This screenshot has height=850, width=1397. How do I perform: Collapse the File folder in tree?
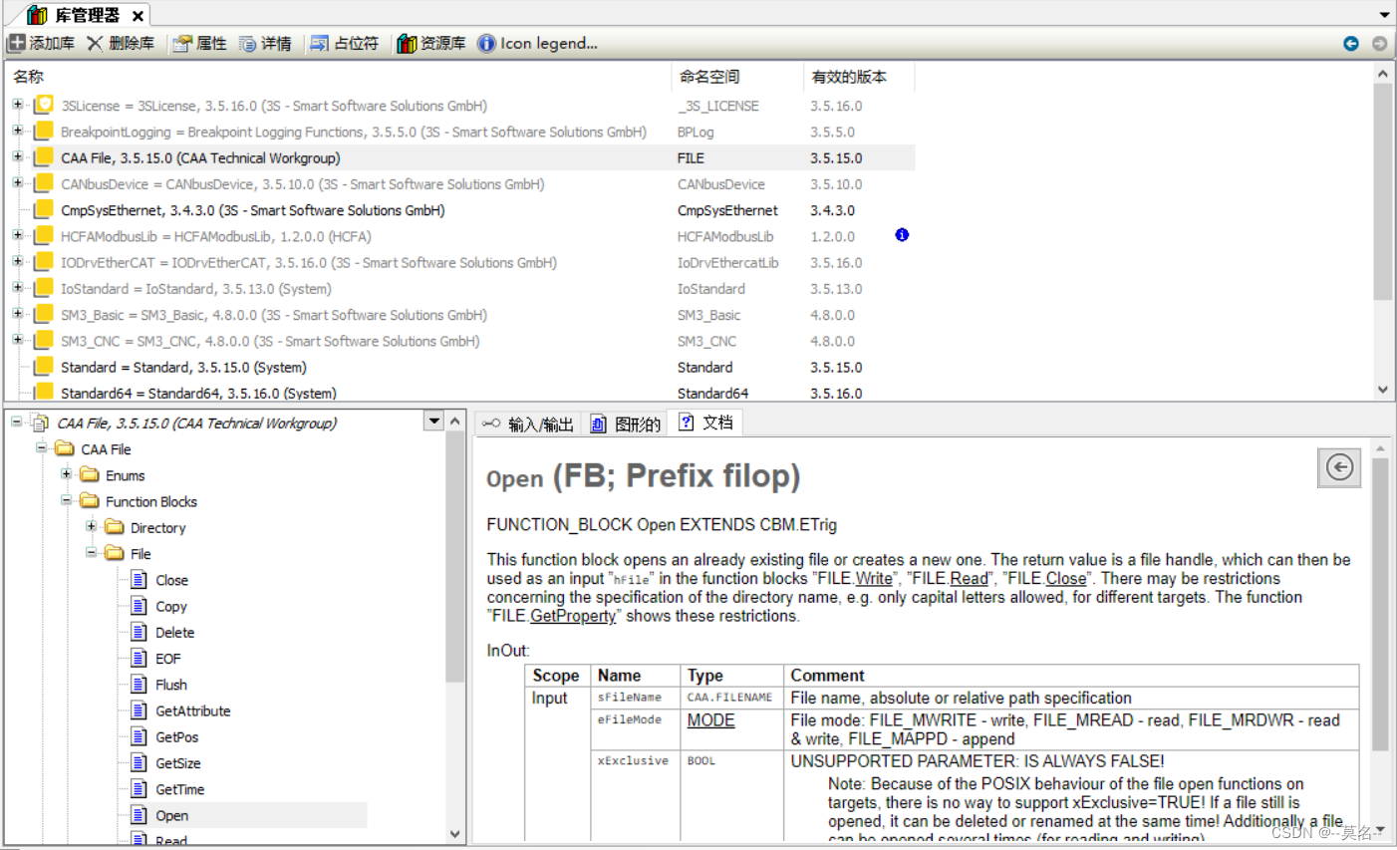pyautogui.click(x=92, y=552)
